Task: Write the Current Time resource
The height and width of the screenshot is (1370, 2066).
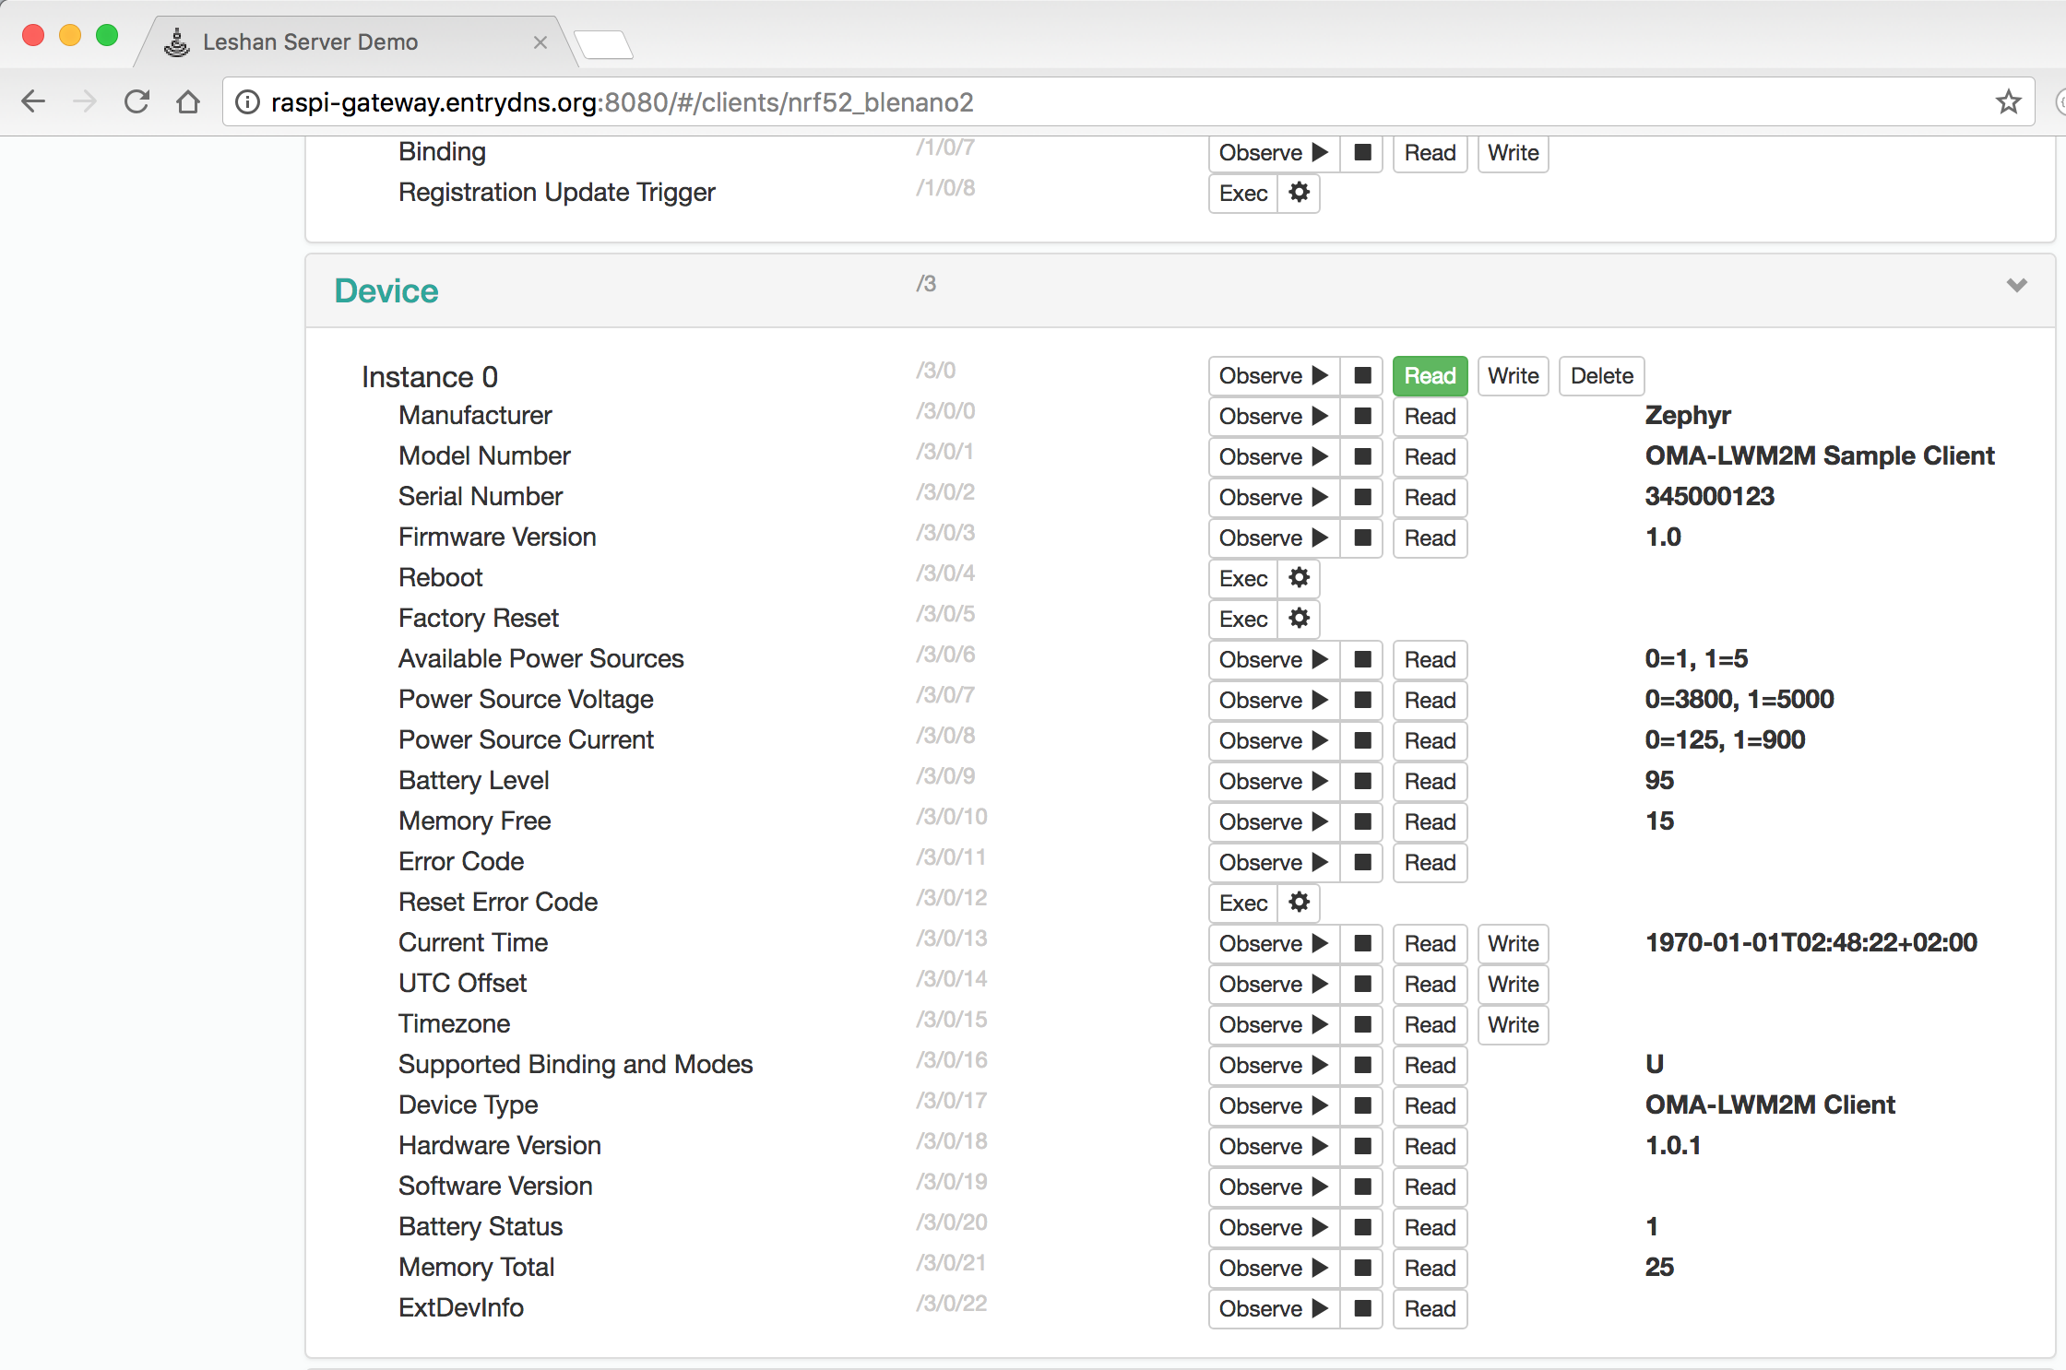Action: (x=1513, y=944)
